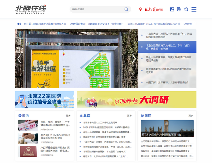Click 更多 in the 北京 section
This screenshot has height=163, width=212.
point(129,116)
